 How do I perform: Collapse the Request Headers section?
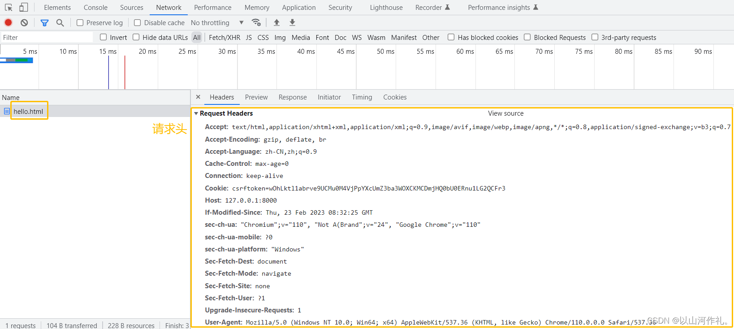196,114
